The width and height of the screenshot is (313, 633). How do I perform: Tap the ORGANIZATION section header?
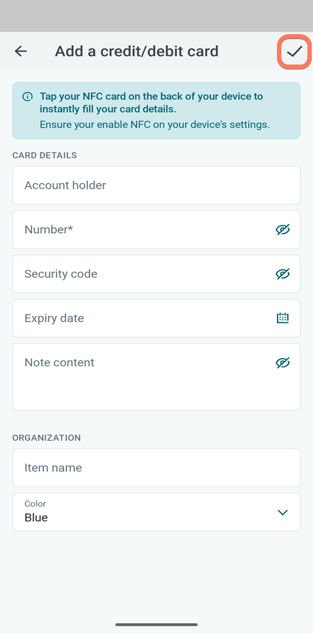coord(47,438)
